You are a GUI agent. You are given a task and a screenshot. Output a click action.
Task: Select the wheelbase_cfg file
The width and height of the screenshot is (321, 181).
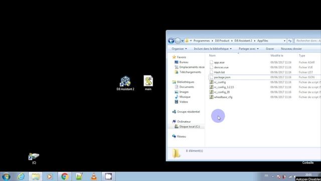pos(223,97)
